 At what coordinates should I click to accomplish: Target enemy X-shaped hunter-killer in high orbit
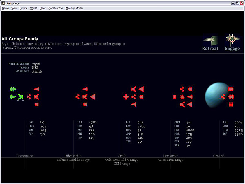[85, 97]
